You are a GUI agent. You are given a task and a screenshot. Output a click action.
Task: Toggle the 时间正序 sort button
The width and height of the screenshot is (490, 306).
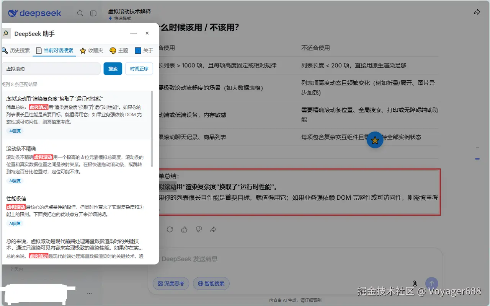click(x=139, y=69)
